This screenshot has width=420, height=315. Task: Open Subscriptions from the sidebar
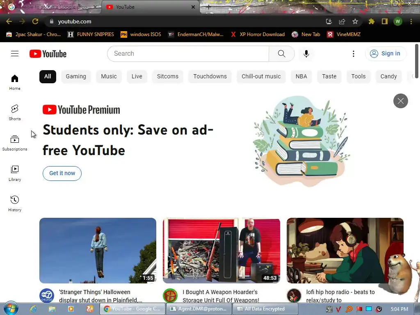point(15,143)
